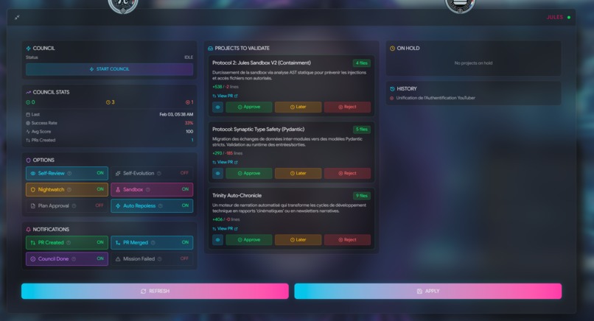The image size is (594, 321).
Task: Click the 5 files badge on Synaptic Type Safety
Action: point(362,130)
